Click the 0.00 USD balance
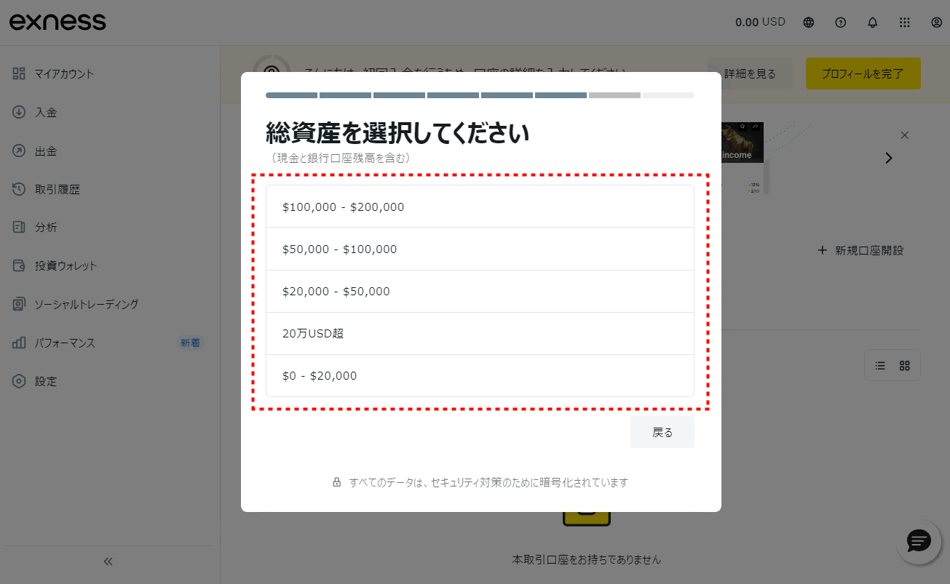 pyautogui.click(x=760, y=22)
